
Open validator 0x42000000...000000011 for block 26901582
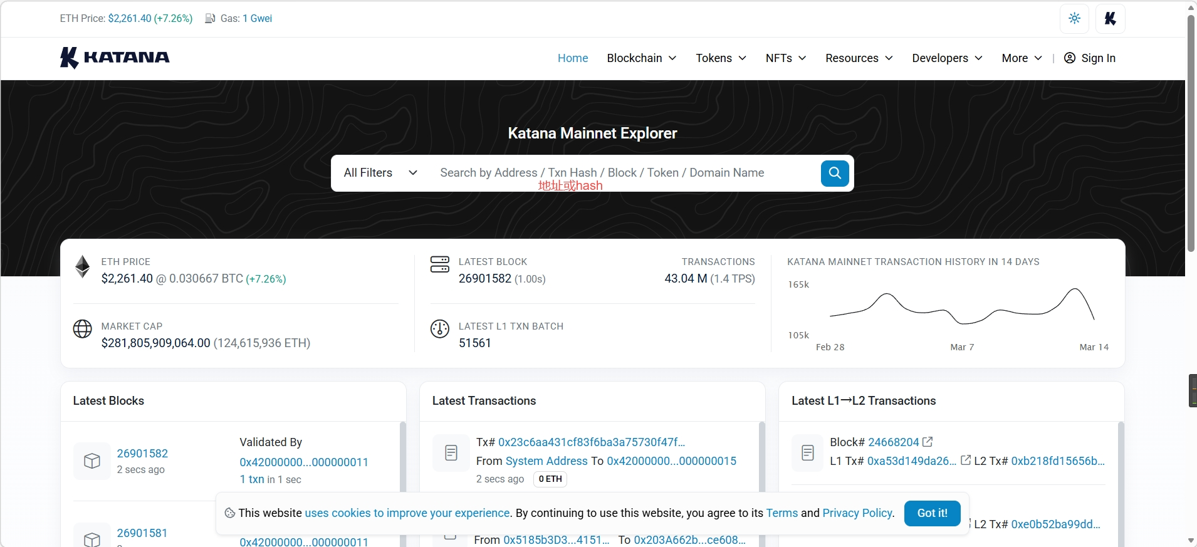click(x=304, y=462)
